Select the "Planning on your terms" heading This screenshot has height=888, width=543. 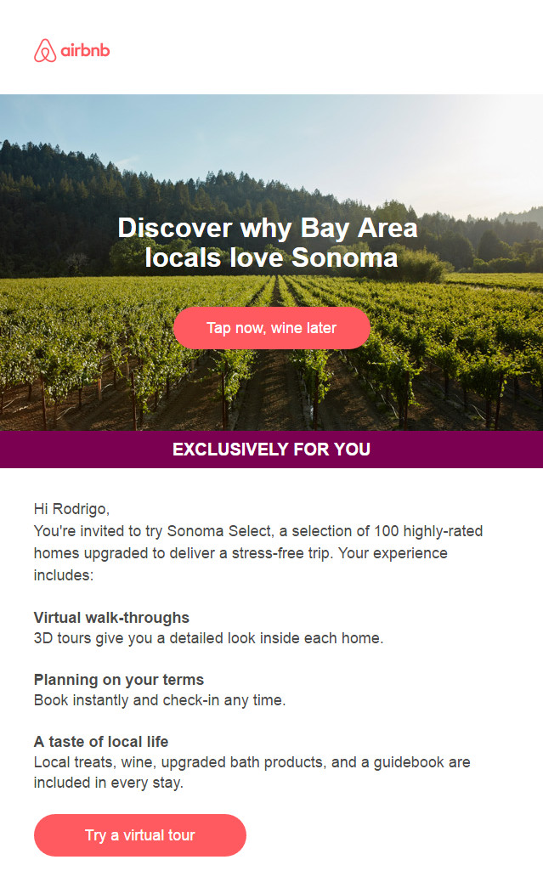click(119, 680)
